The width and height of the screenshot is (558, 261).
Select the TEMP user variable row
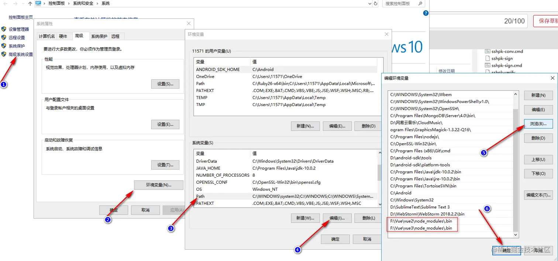click(x=286, y=98)
